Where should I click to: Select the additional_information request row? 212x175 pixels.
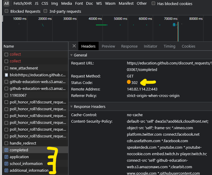coord(35,170)
